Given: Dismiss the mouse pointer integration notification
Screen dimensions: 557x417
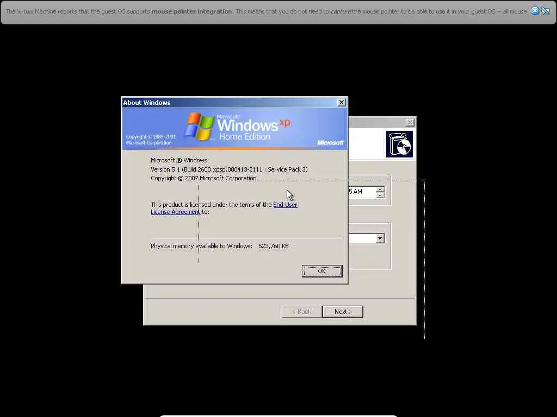Looking at the screenshot, I should (x=535, y=11).
